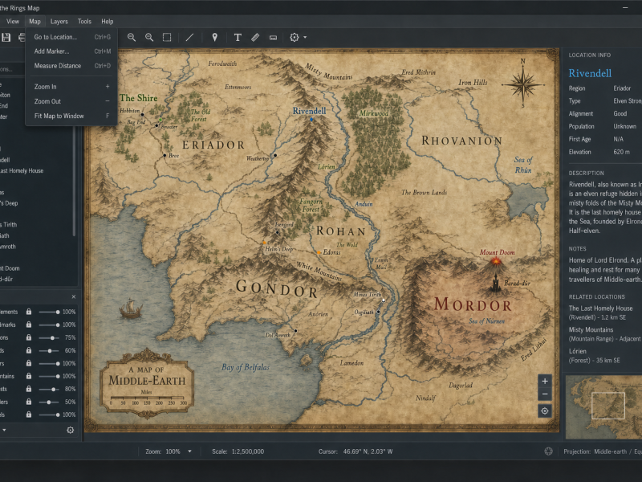This screenshot has height=482, width=642.
Task: Toggle lock on the 80% layer row
Action: (29, 389)
